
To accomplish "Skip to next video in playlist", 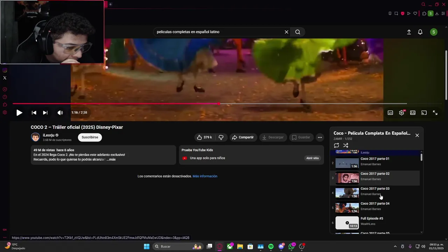I will coord(45,113).
